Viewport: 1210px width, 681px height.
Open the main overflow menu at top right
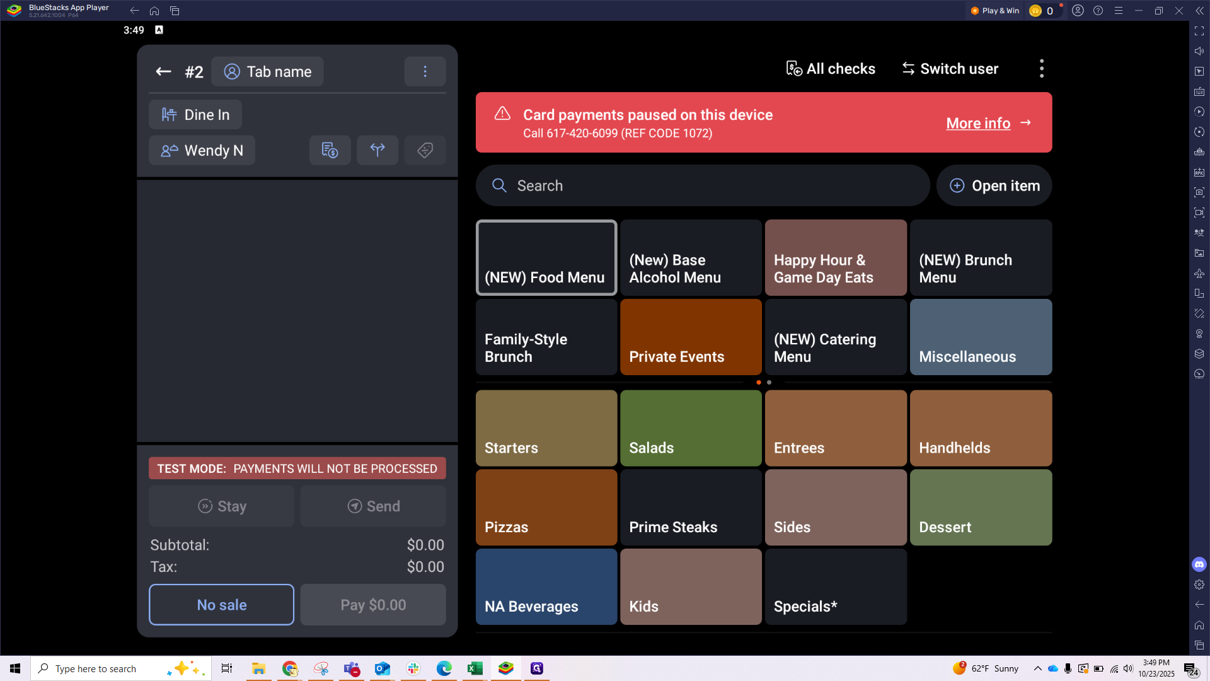(x=1041, y=69)
